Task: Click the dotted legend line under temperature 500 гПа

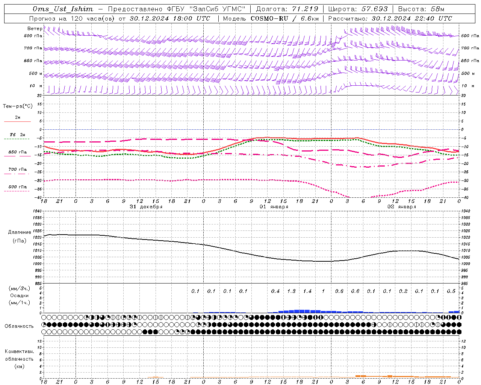Action: (x=17, y=191)
